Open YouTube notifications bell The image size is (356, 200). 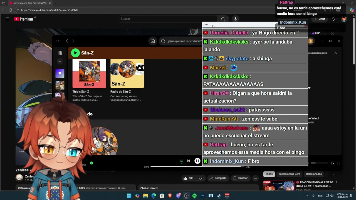point(333,19)
